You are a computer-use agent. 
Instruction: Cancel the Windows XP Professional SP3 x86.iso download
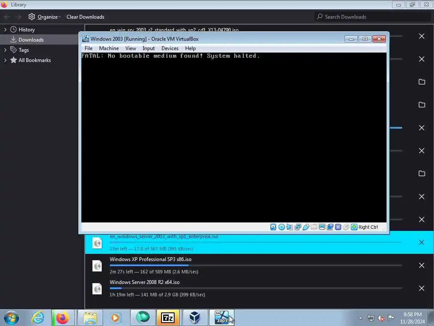pyautogui.click(x=422, y=265)
